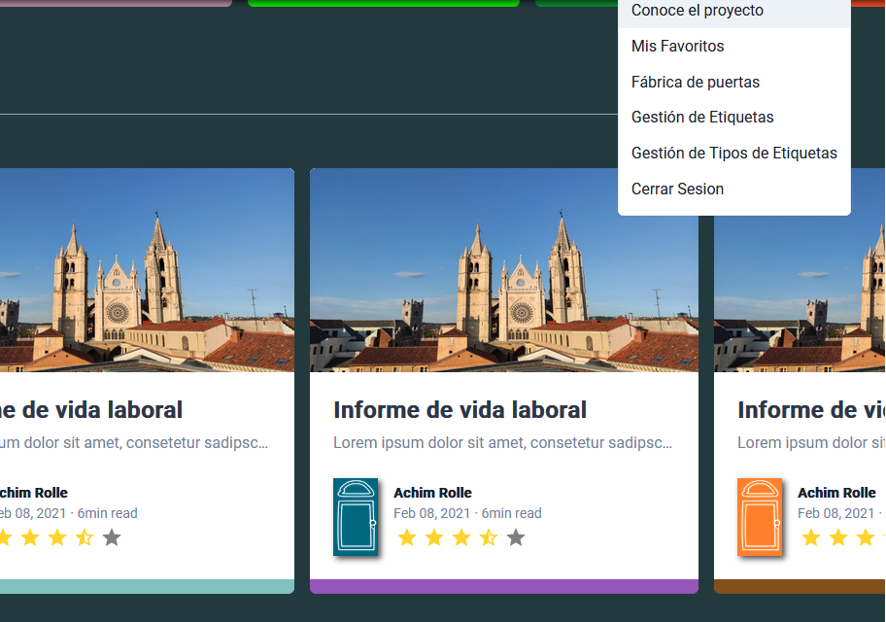
Task: Click the 'Lorem ipsum dolor sit' description on right card
Action: [x=811, y=443]
